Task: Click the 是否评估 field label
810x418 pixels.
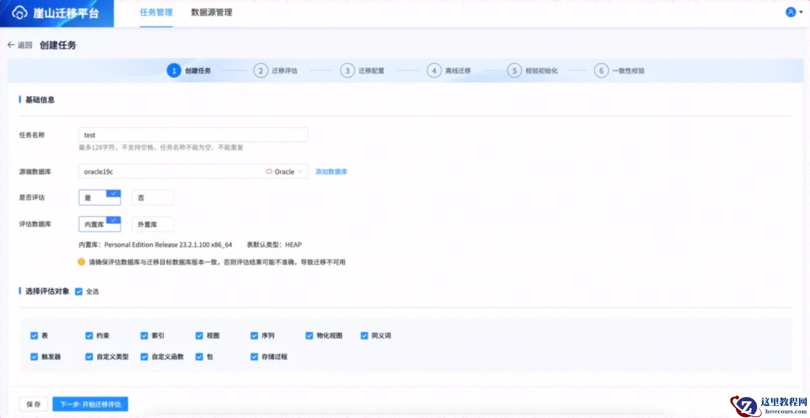Action: [32, 198]
